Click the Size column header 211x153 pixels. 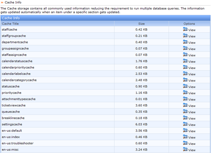(141, 24)
